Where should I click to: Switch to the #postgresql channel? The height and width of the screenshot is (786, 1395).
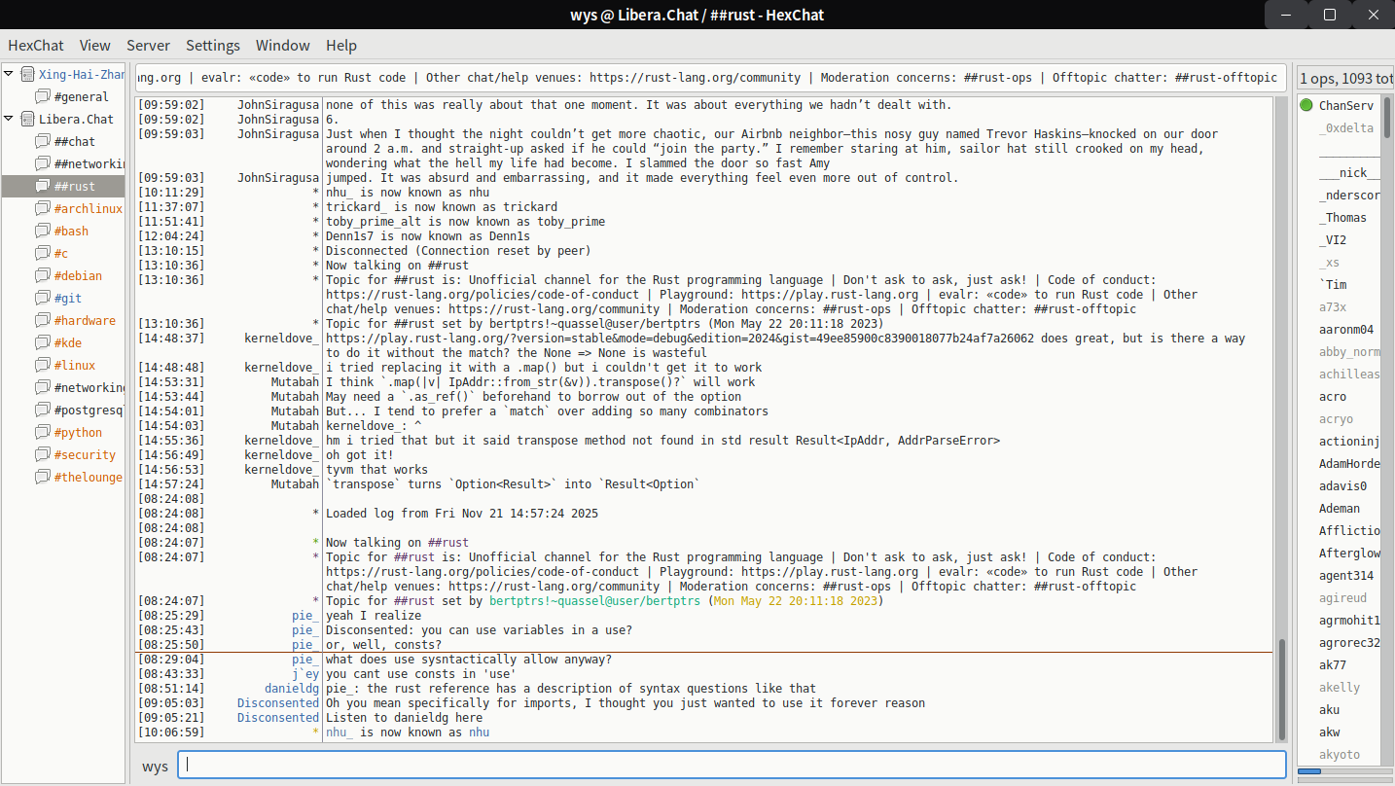[x=89, y=410]
